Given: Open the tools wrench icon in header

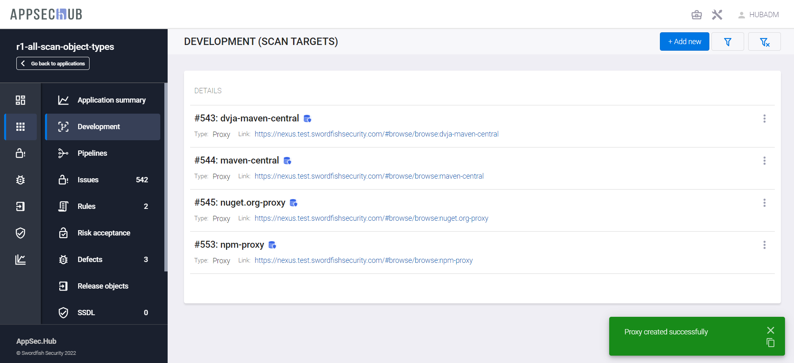Looking at the screenshot, I should pyautogui.click(x=717, y=15).
